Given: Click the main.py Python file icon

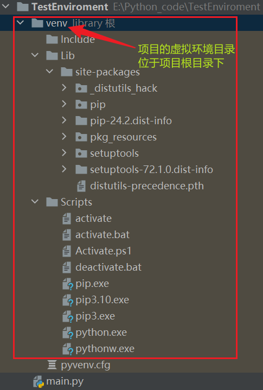Looking at the screenshot, I should [39, 381].
